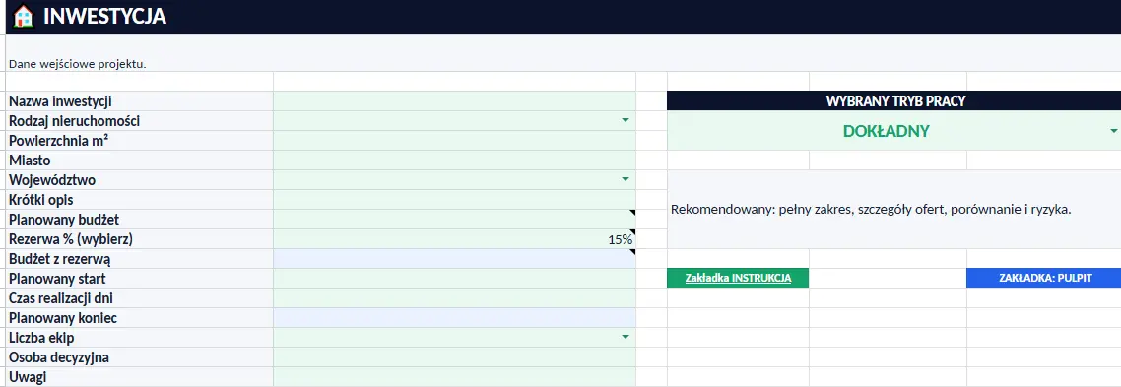The width and height of the screenshot is (1121, 387).
Task: Open the Liczba ekip dropdown arrow
Action: tap(626, 337)
